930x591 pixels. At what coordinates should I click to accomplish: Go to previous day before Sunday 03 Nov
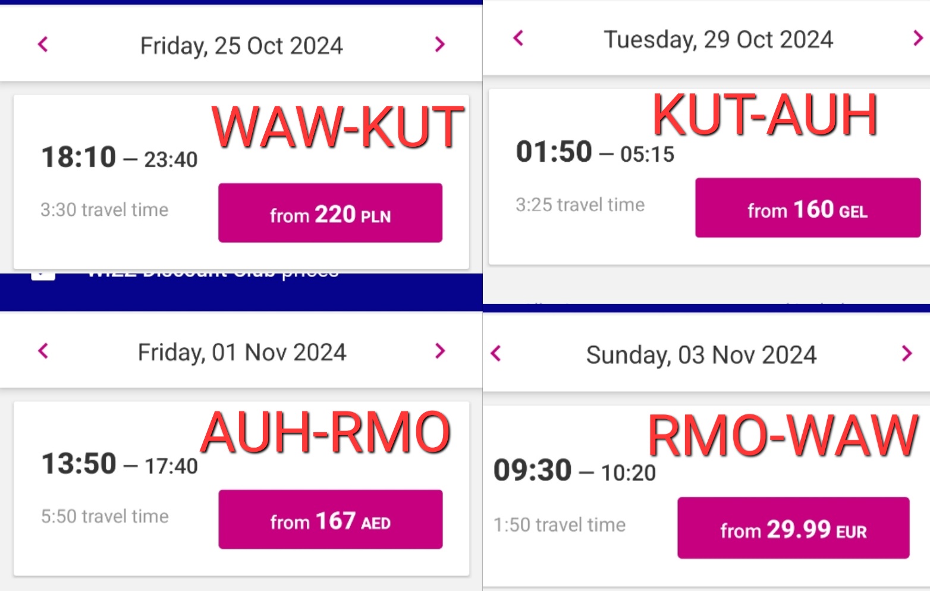(x=496, y=353)
